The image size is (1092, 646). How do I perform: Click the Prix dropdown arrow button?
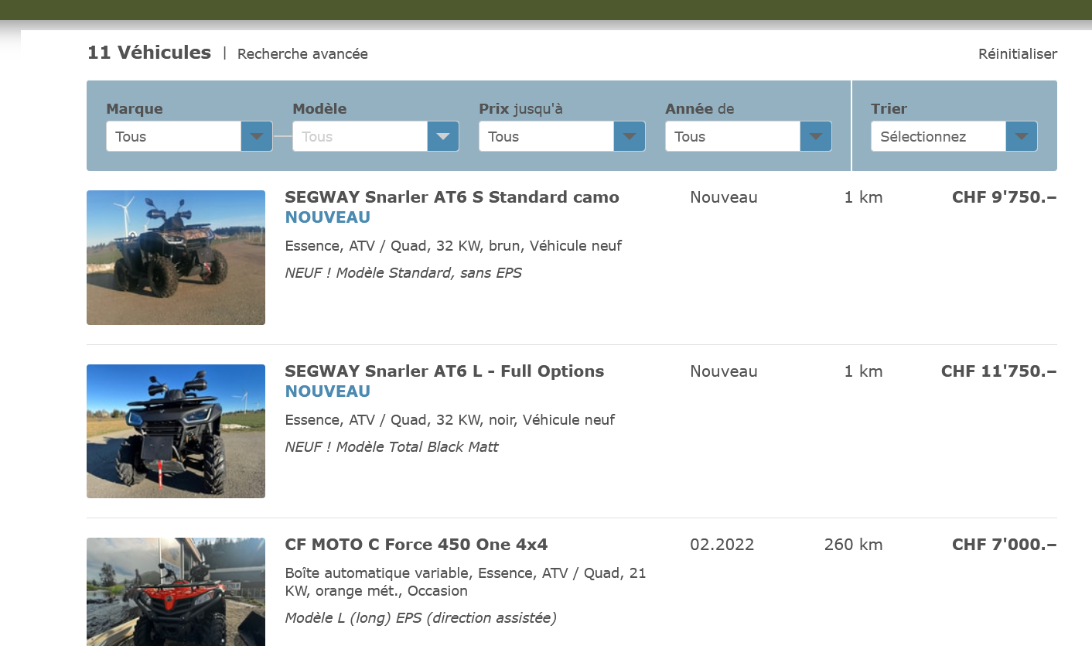tap(630, 136)
